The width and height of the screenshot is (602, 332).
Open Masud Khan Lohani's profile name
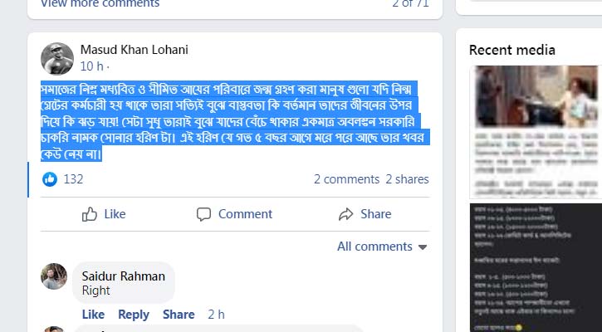pos(134,50)
